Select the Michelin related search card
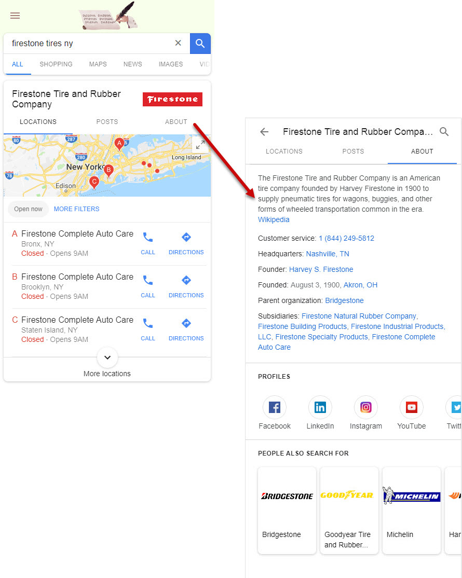The width and height of the screenshot is (462, 578). pyautogui.click(x=411, y=510)
